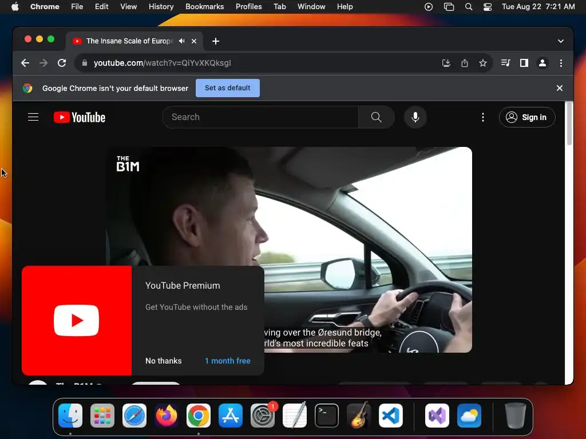Open the Help menu

click(x=345, y=7)
